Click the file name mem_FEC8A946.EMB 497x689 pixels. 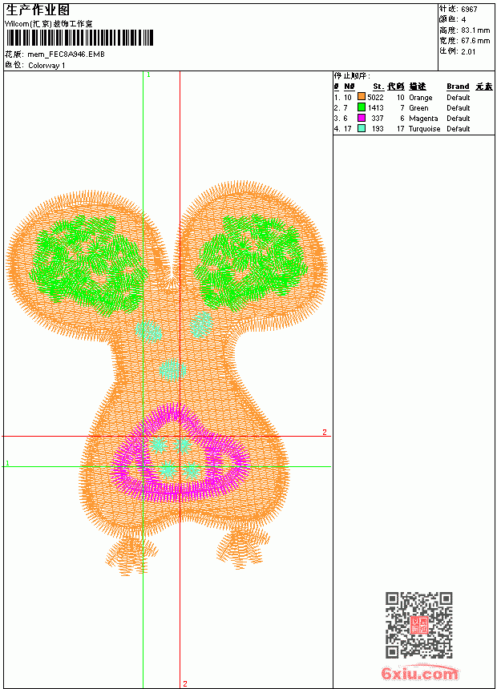(x=66, y=54)
